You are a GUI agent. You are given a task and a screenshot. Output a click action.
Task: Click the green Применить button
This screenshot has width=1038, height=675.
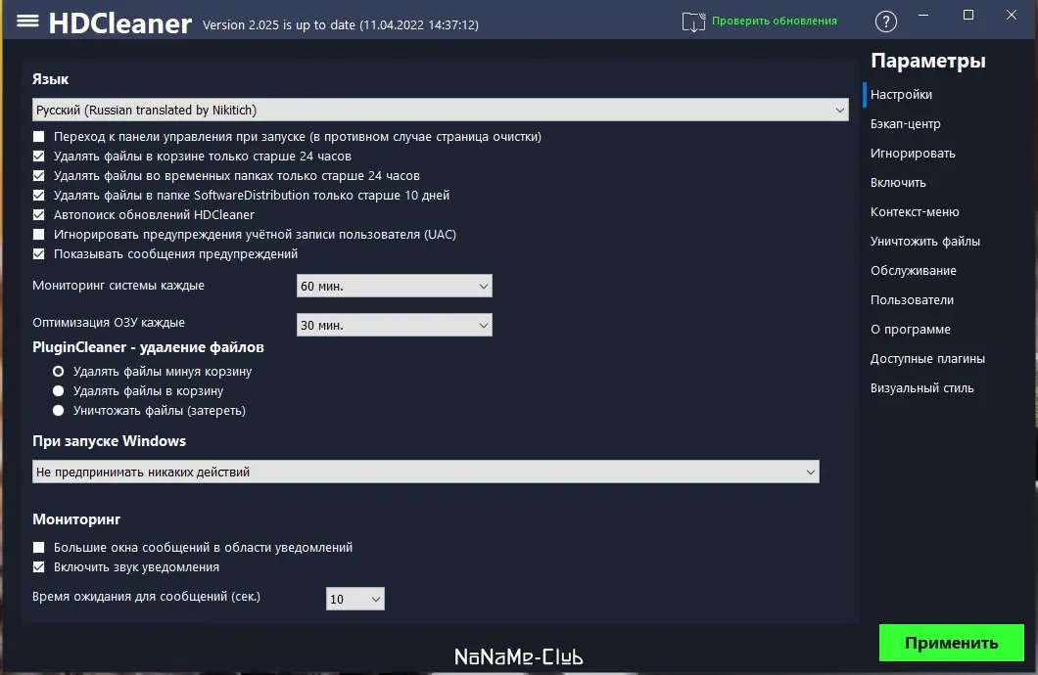pos(951,643)
